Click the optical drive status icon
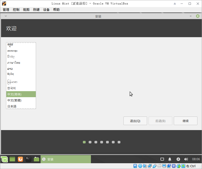The image size is (202, 169). (140, 166)
